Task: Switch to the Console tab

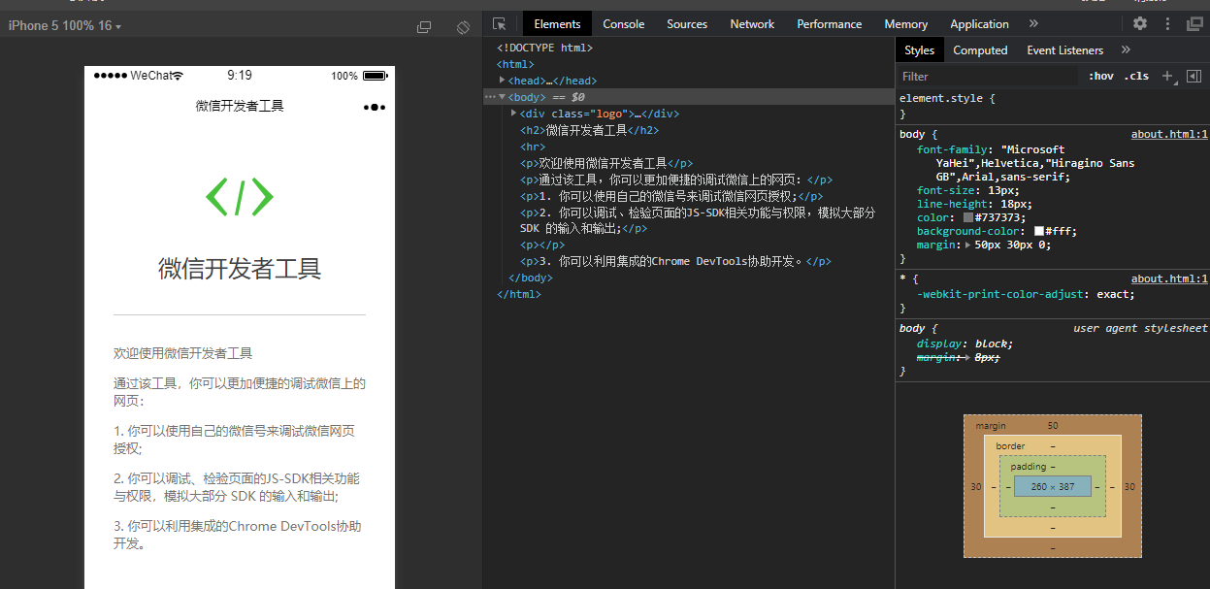Action: coord(624,24)
